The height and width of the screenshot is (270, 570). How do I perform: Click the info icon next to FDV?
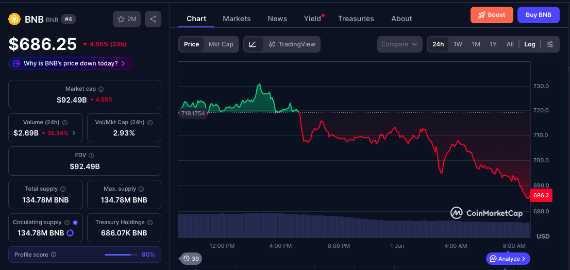coord(91,156)
